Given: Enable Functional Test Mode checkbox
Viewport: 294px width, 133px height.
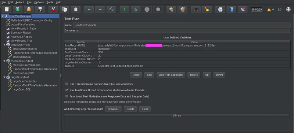Looking at the screenshot, I should point(67,96).
